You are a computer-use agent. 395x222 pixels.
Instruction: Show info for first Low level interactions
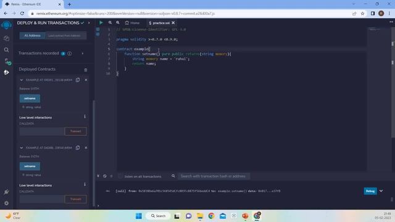tap(85, 117)
